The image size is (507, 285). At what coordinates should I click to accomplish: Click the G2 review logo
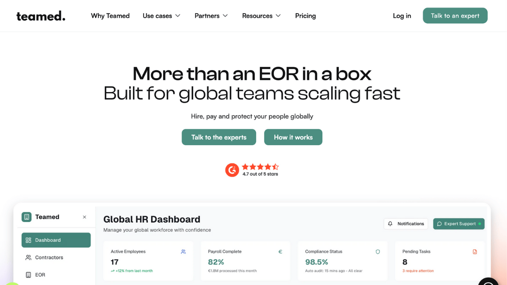(x=232, y=170)
